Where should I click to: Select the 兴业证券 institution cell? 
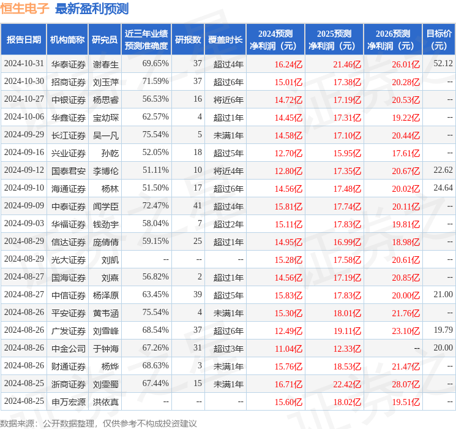(x=69, y=153)
